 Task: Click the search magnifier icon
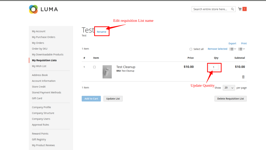coord(232,9)
